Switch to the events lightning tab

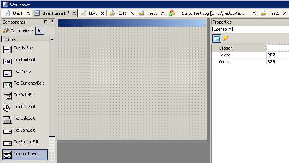point(226,38)
